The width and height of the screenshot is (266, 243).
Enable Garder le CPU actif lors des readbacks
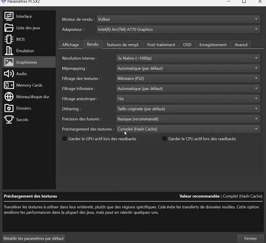pyautogui.click(x=164, y=139)
